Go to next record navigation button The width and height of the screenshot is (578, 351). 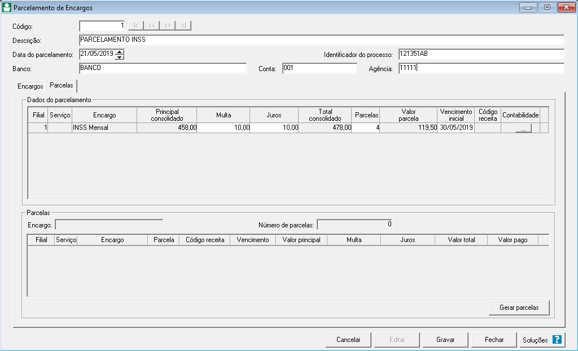167,25
